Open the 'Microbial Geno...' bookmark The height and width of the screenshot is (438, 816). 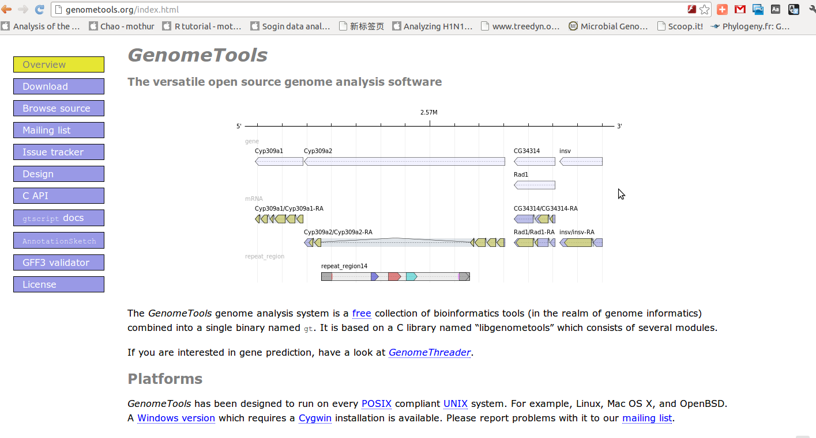point(608,26)
